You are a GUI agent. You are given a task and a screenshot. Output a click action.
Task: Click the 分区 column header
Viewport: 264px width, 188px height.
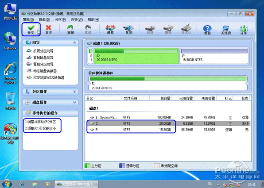(x=104, y=98)
